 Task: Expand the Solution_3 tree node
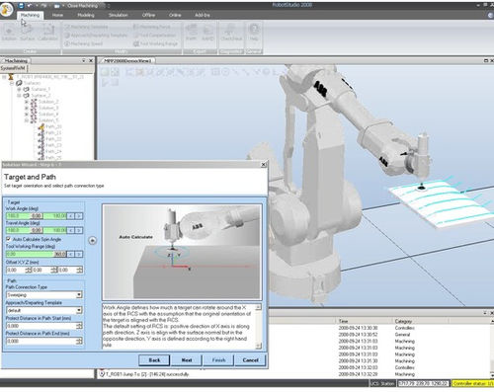(27, 108)
